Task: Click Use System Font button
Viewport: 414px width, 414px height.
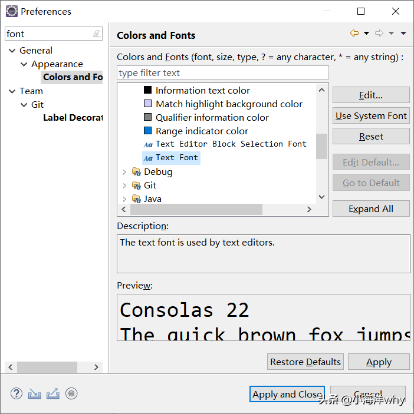Action: tap(371, 115)
